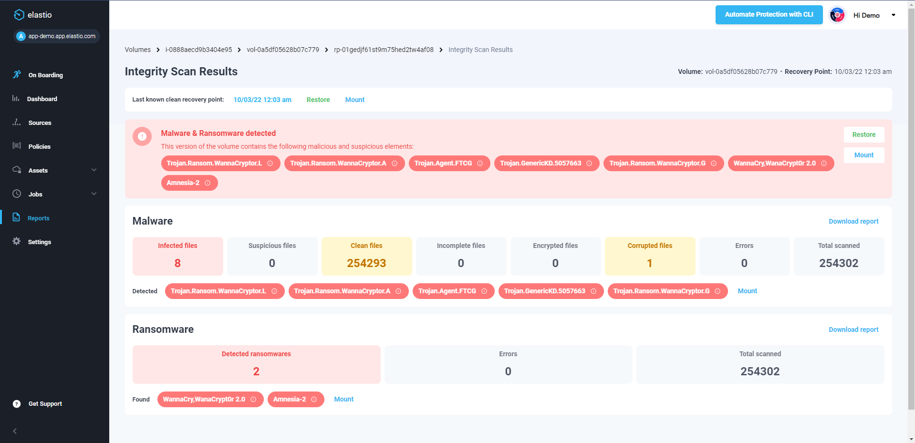Expand the Jobs sidebar section
Image resolution: width=915 pixels, height=443 pixels.
click(x=94, y=194)
